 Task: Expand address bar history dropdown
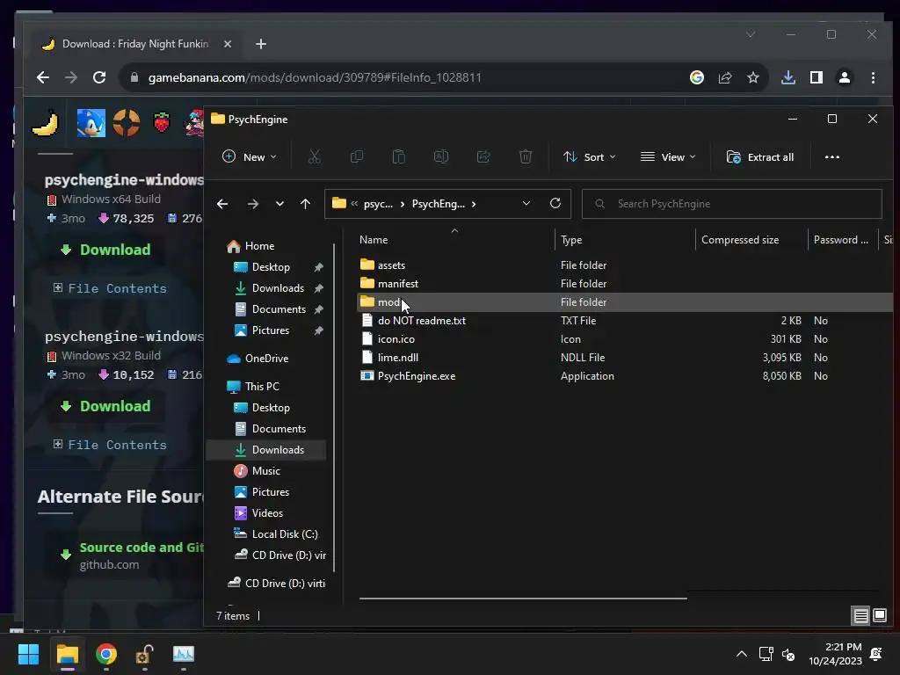[526, 203]
